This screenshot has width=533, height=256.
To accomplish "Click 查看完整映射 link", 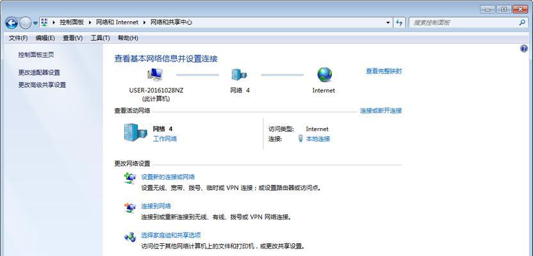I will (x=384, y=71).
